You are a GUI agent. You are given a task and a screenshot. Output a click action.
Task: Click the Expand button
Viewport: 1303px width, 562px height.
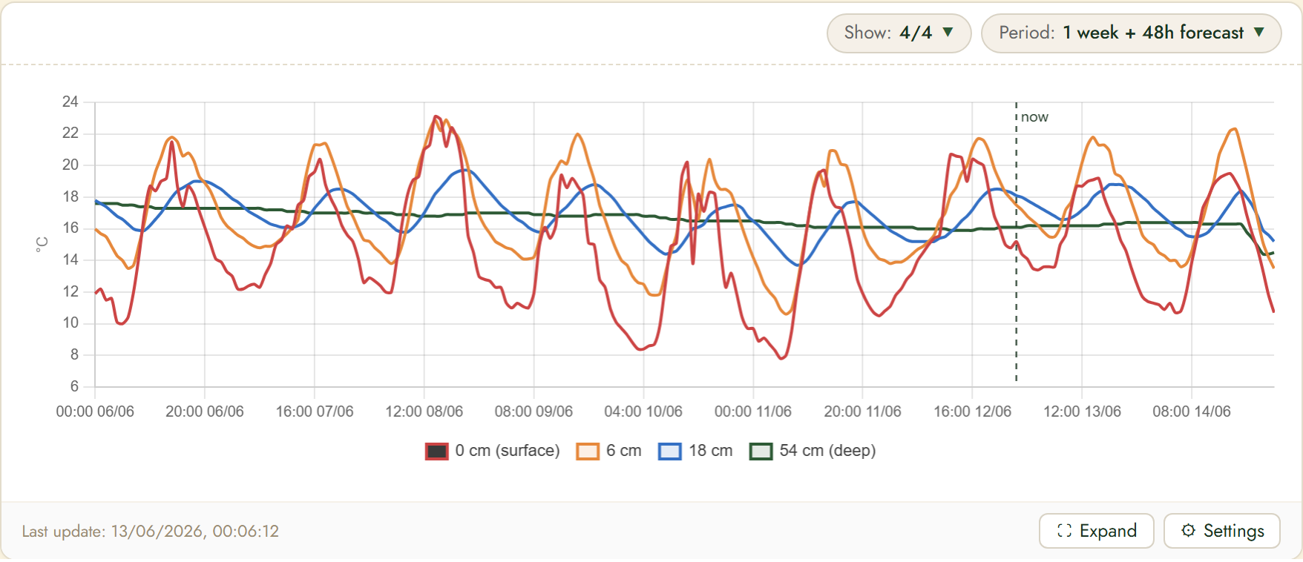[1096, 531]
